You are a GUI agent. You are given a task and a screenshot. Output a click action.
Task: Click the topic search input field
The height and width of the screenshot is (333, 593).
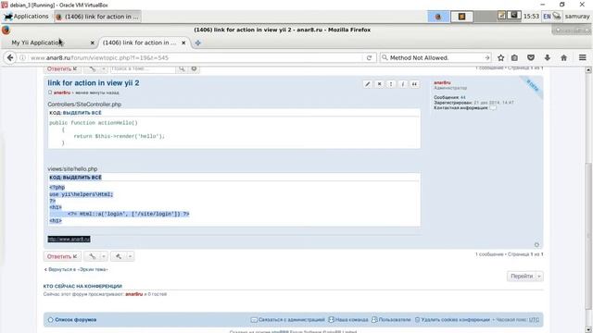pyautogui.click(x=143, y=68)
